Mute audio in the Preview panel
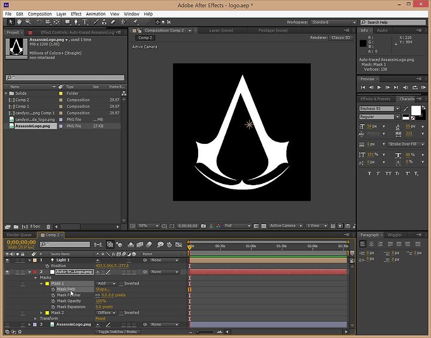Image resolution: width=431 pixels, height=338 pixels. click(405, 87)
